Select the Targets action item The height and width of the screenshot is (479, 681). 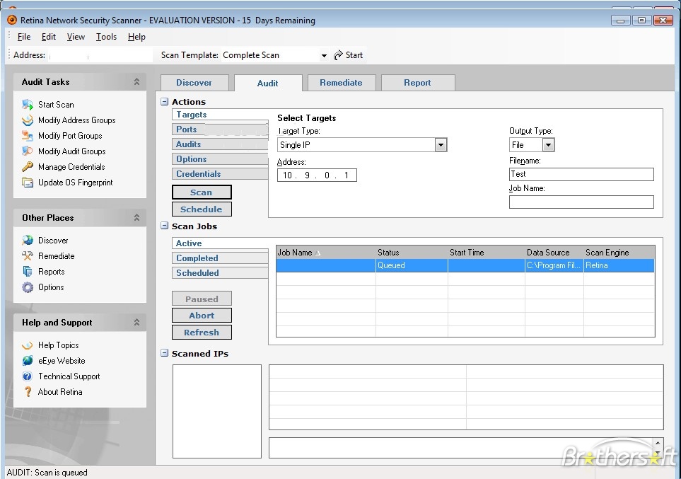click(220, 115)
